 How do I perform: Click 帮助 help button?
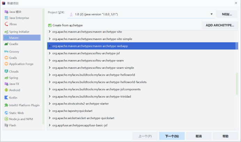pyautogui.click(x=225, y=136)
